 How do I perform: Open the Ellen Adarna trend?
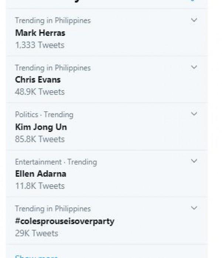(41, 174)
